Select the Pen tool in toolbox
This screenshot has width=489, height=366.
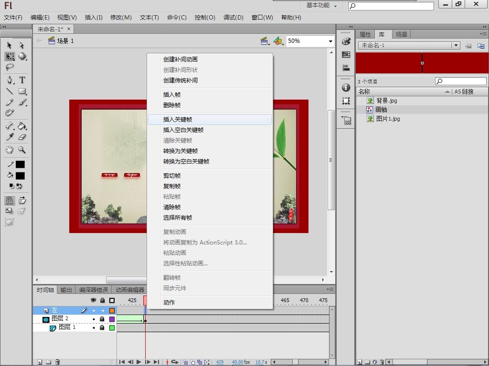pos(10,80)
